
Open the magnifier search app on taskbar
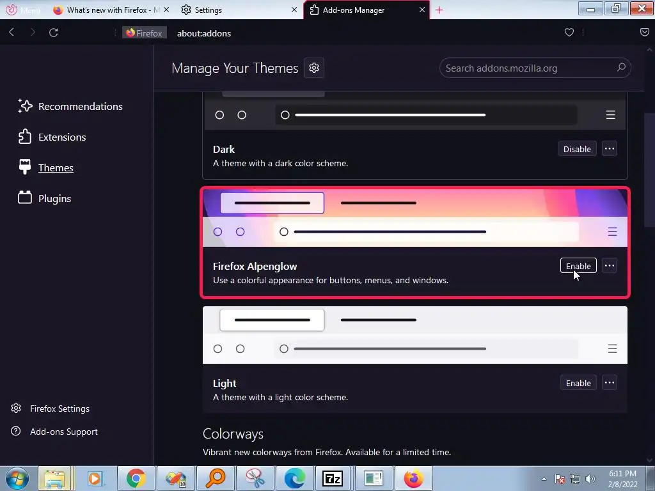pyautogui.click(x=216, y=478)
